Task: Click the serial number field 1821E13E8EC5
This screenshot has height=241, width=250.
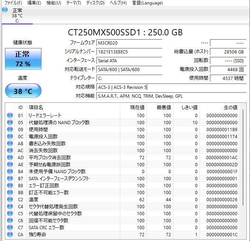Action: pos(129,52)
